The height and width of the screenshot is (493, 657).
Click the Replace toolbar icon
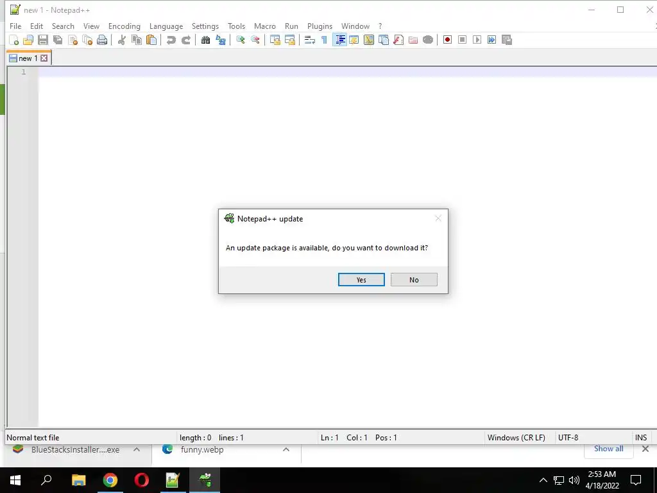221,40
